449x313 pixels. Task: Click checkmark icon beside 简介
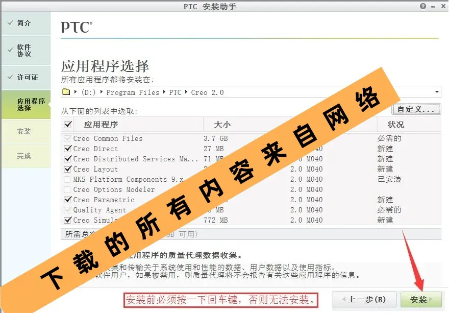click(10, 22)
